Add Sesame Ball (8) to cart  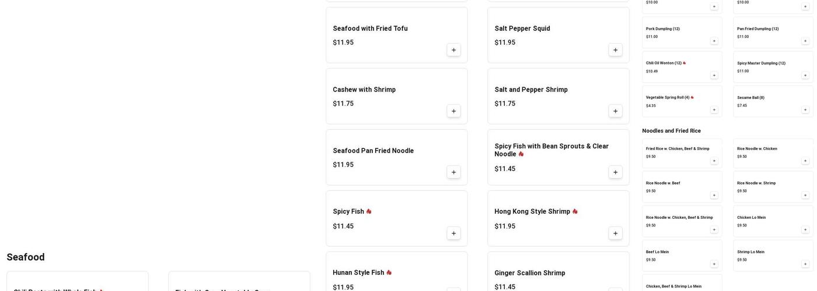(x=805, y=109)
